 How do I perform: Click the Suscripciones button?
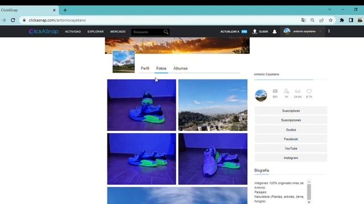[291, 120]
